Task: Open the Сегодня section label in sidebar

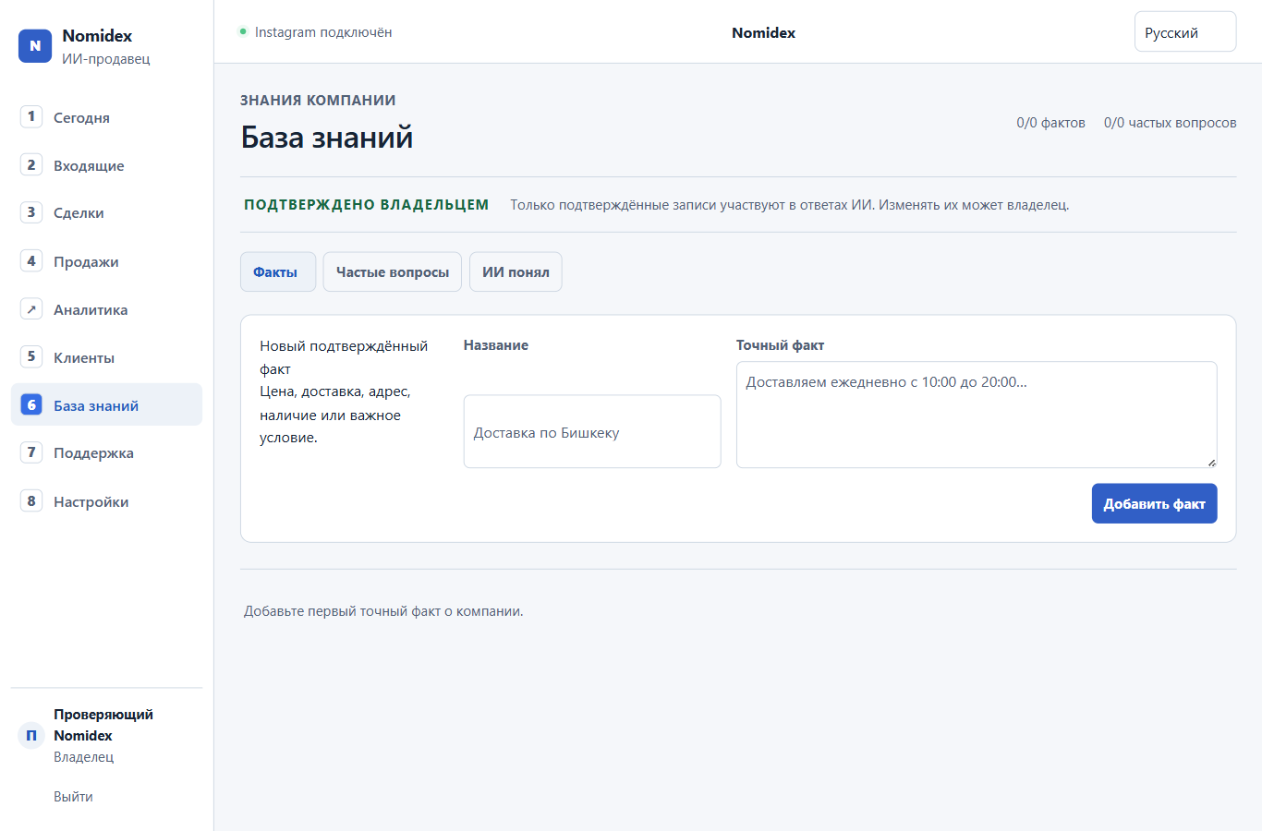Action: coord(81,118)
